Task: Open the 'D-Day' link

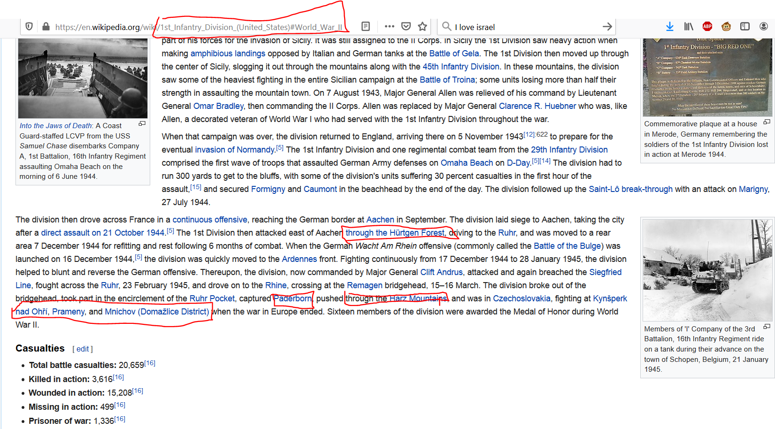Action: 518,163
